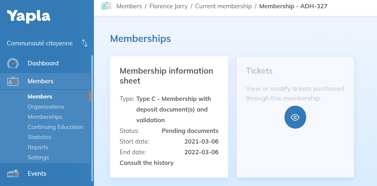Click the Members ID card icon
The image size is (377, 186).
click(13, 81)
